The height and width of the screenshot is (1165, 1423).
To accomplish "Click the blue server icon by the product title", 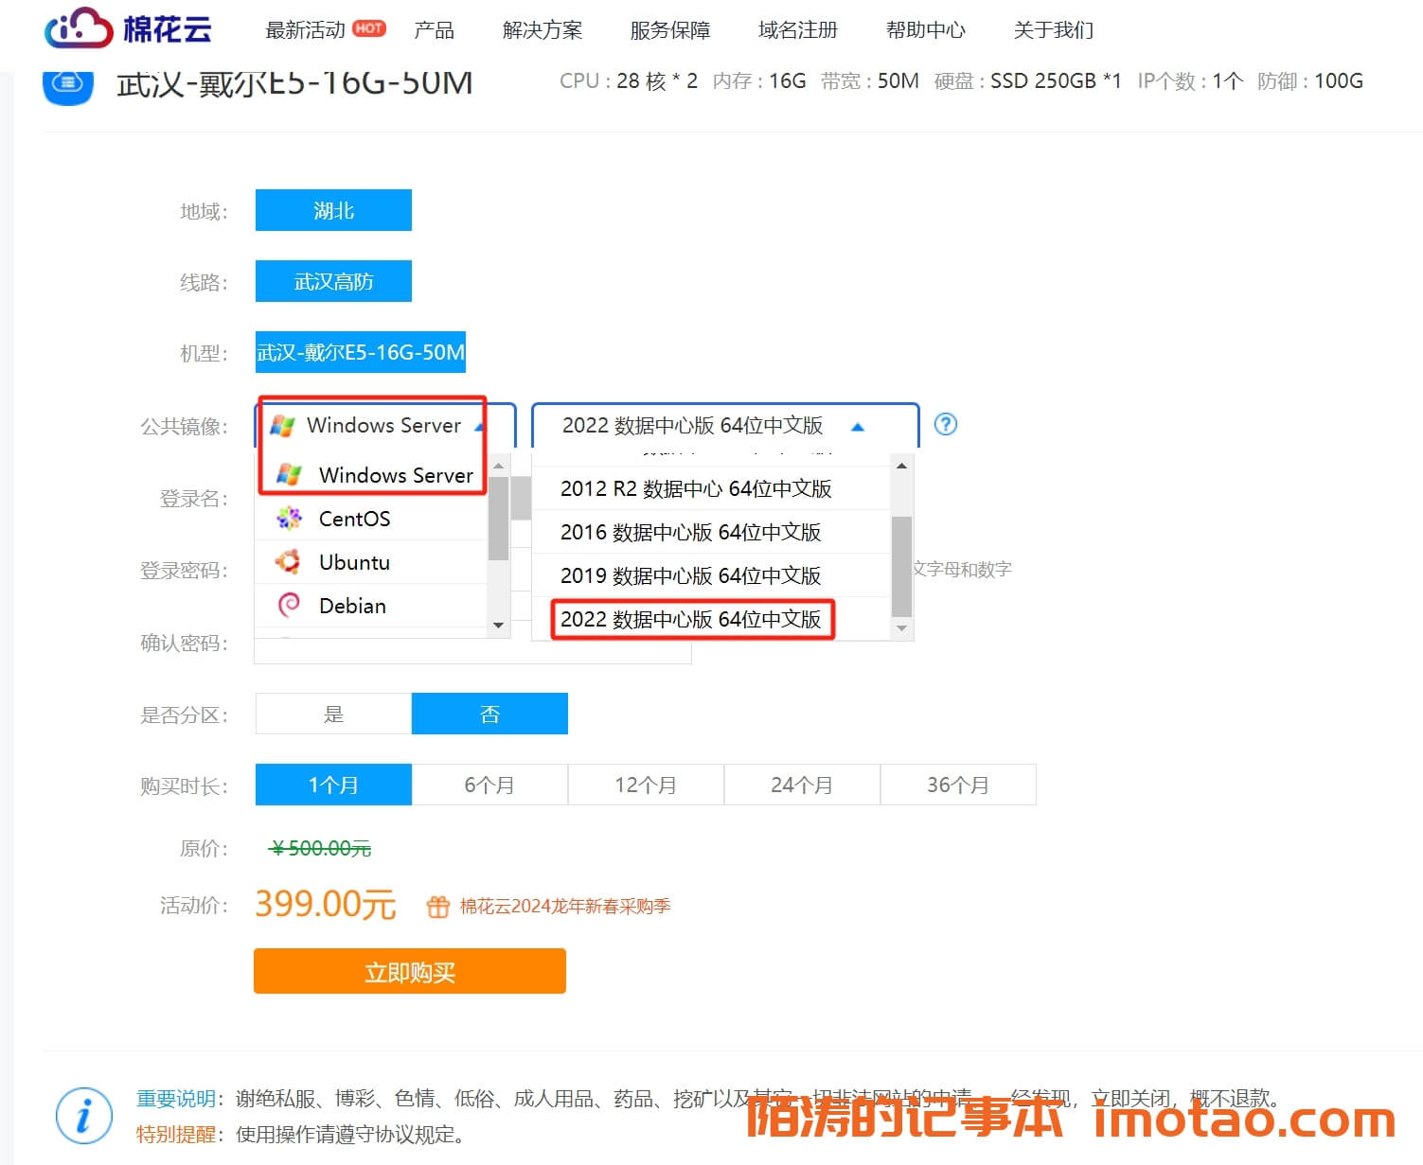I will [x=68, y=85].
